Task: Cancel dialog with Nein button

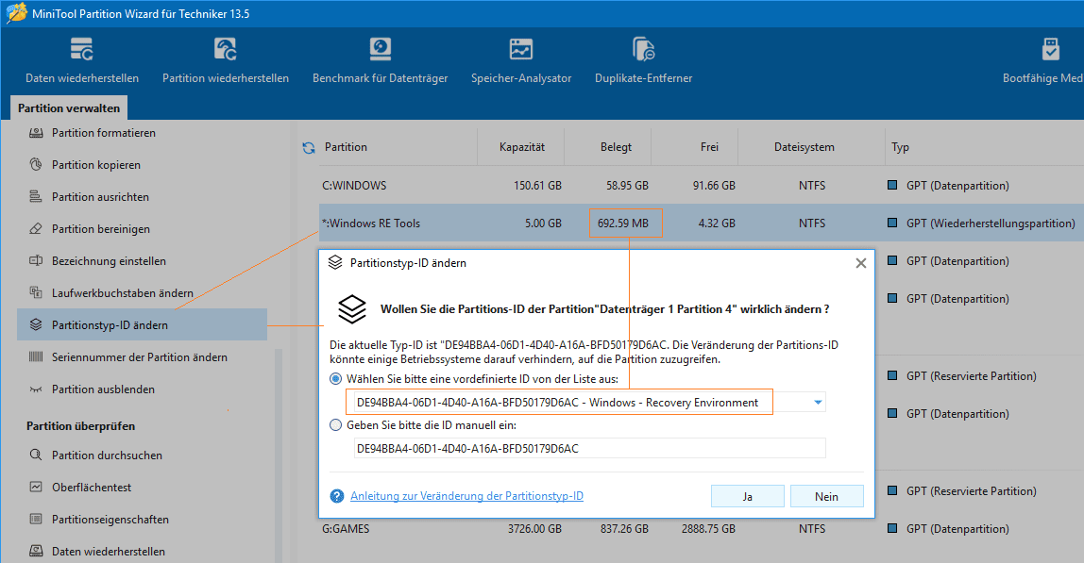Action: tap(826, 496)
